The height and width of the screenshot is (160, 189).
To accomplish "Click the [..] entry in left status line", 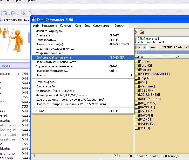I will [33, 156].
